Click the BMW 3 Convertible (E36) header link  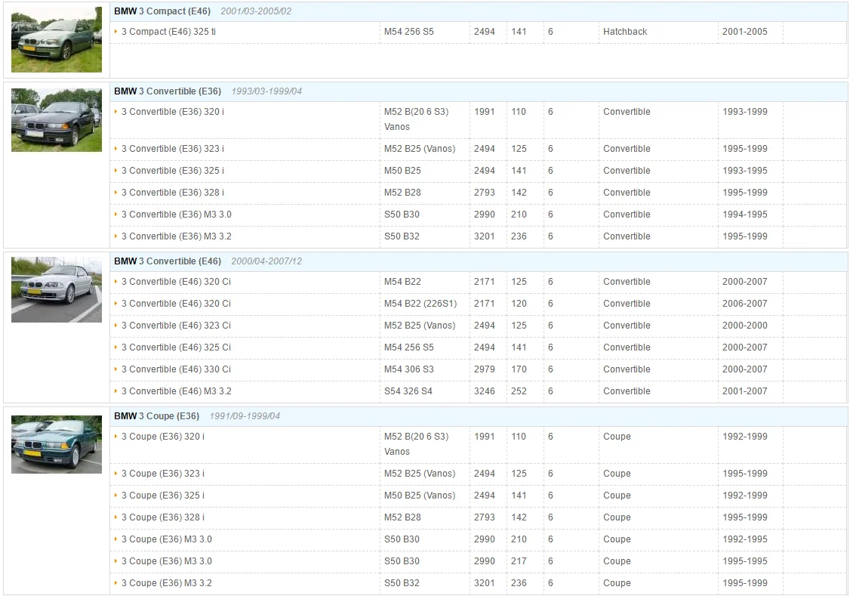point(168,91)
